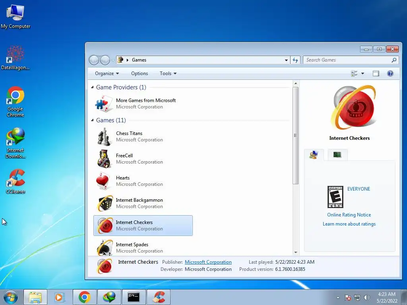Click the recent pages dropdown arrow
407x305 pixels.
click(x=113, y=60)
